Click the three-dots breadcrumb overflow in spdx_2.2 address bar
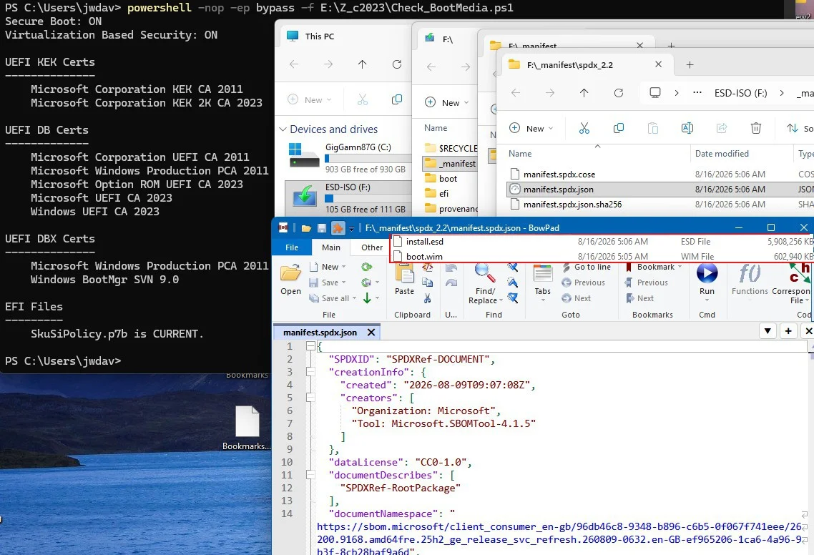Screen dimensions: 814x555 (697, 93)
